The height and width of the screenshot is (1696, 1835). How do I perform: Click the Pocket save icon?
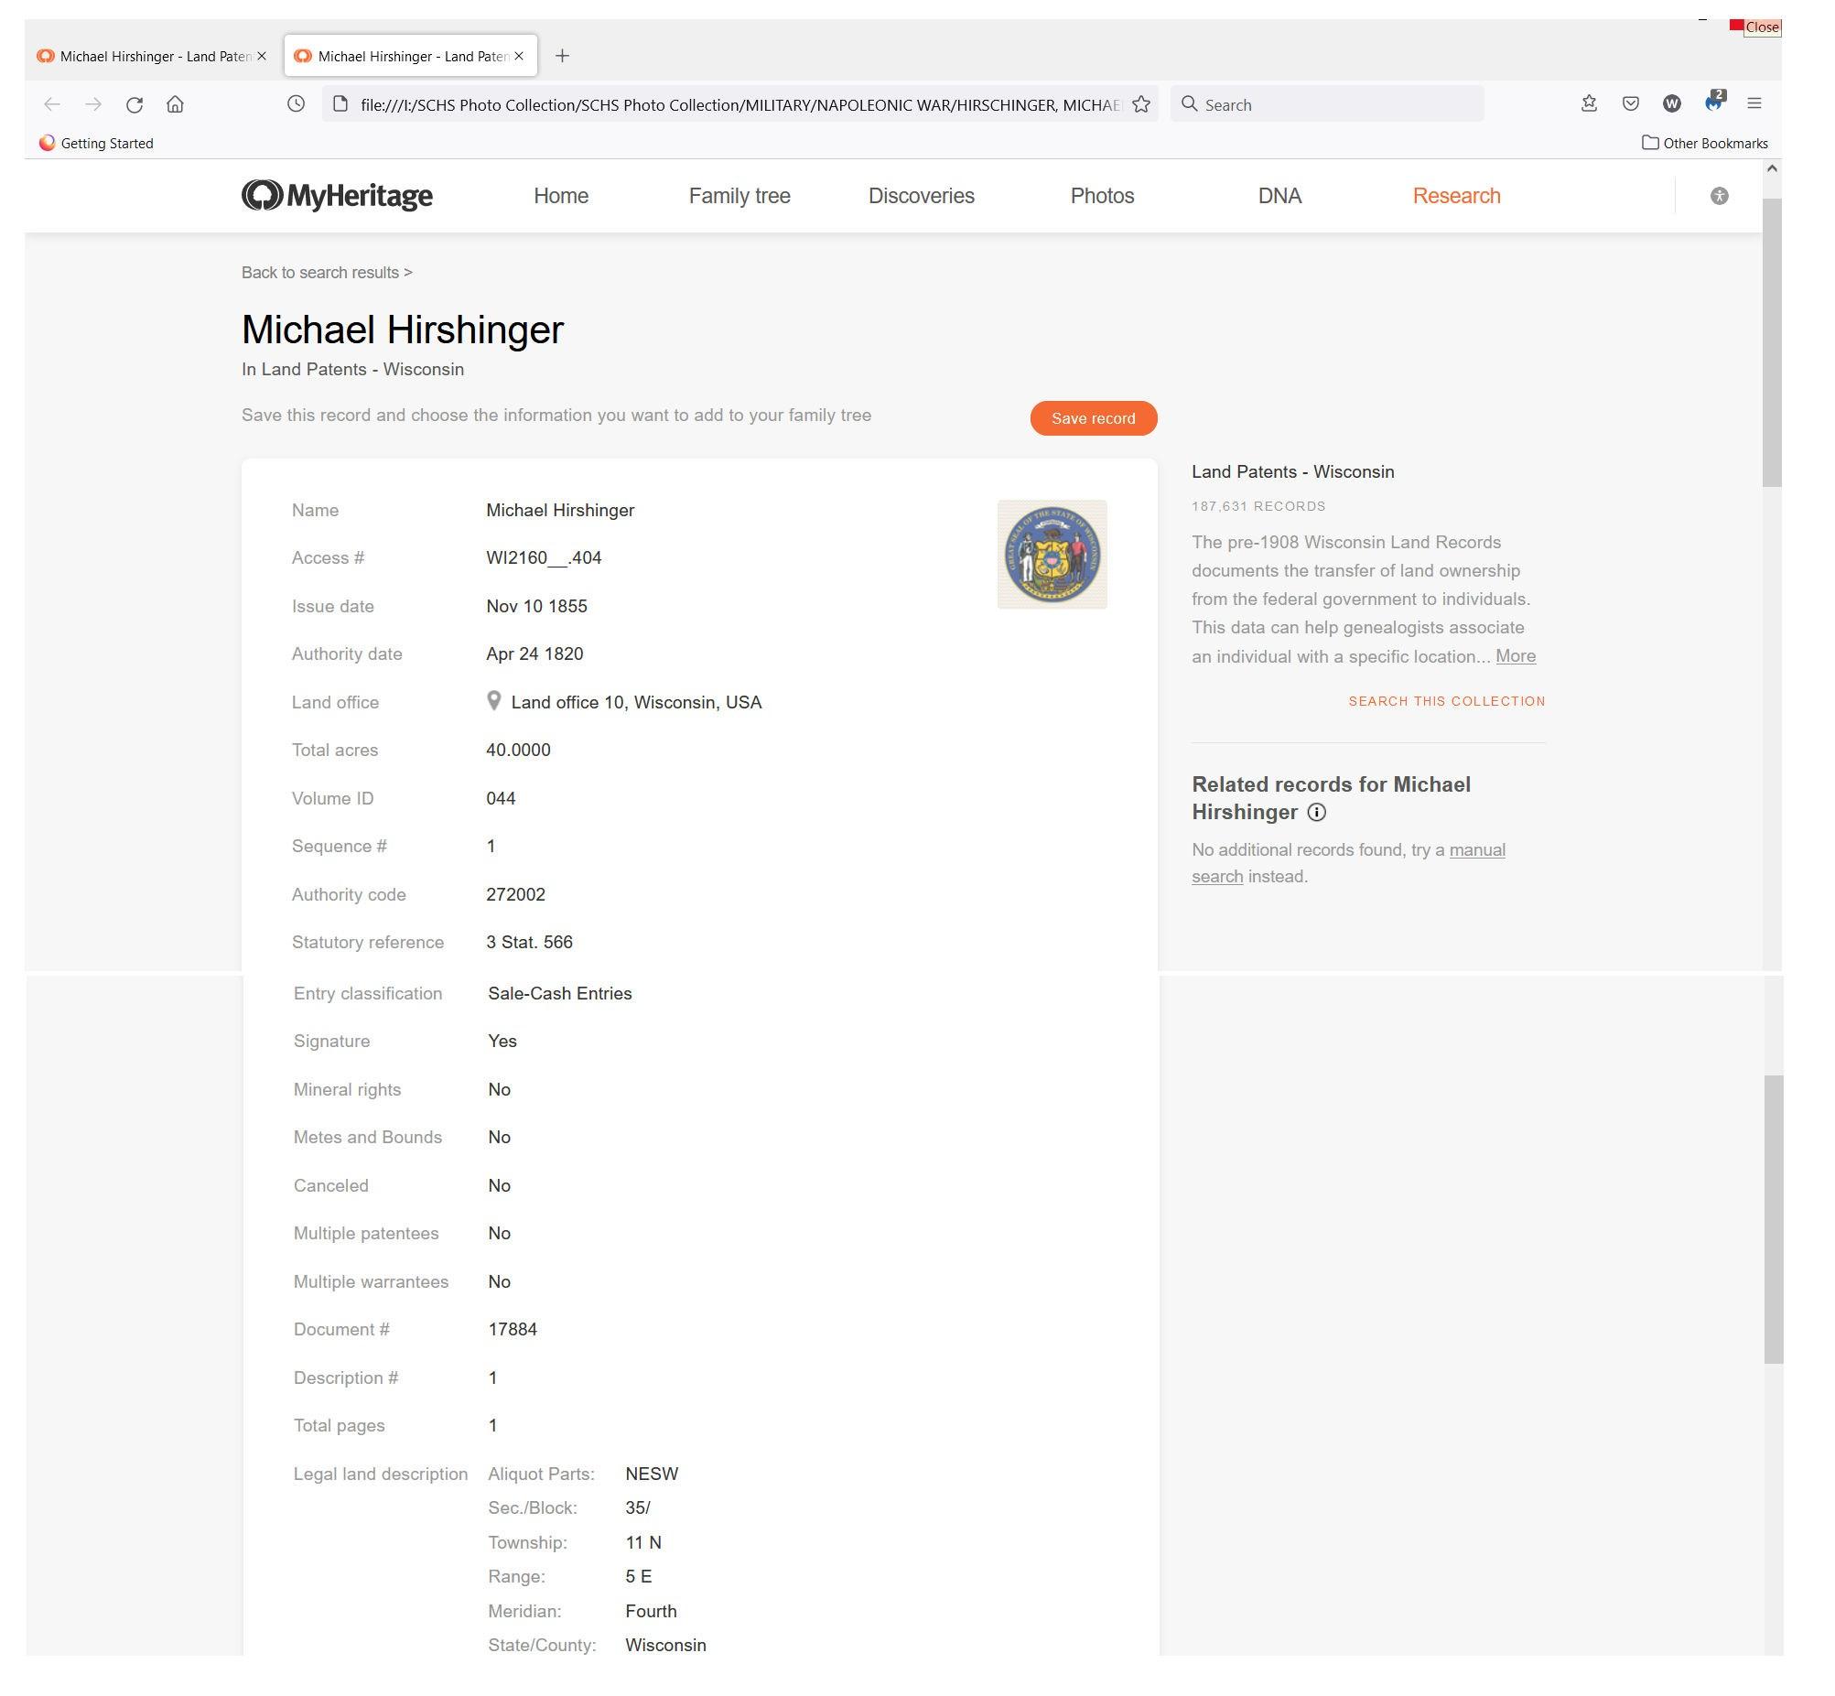click(1630, 103)
